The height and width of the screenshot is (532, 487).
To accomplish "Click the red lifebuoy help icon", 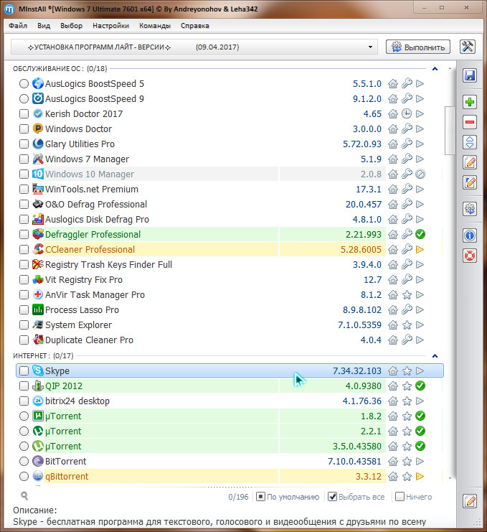I will pyautogui.click(x=470, y=256).
